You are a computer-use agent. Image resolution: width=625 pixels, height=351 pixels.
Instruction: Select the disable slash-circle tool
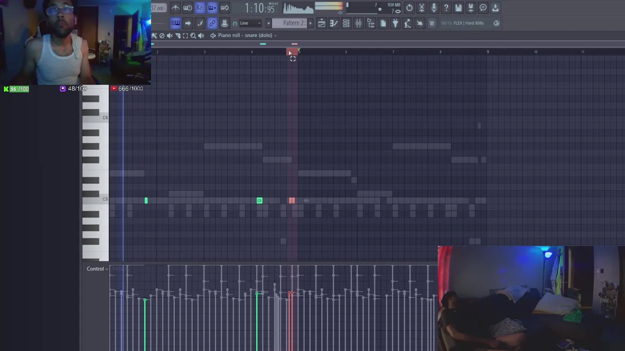point(162,35)
